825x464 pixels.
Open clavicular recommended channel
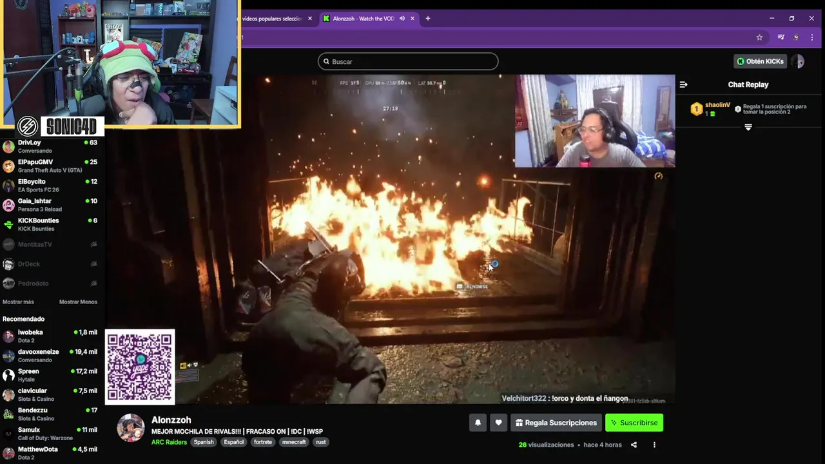point(52,394)
